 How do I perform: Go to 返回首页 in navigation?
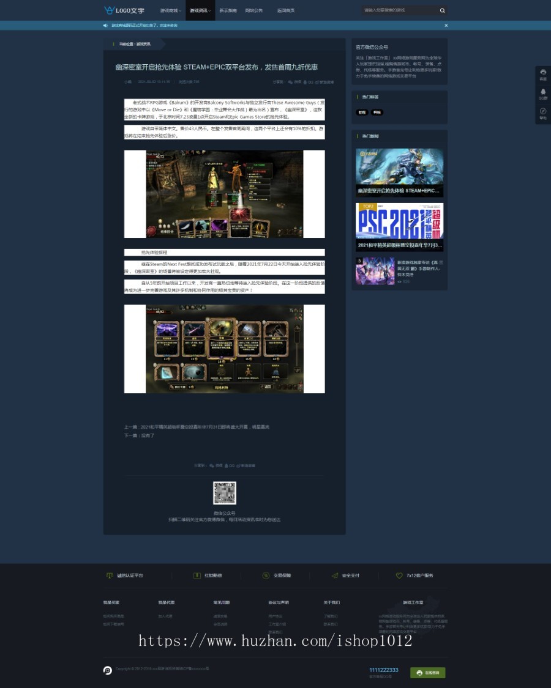(x=286, y=10)
